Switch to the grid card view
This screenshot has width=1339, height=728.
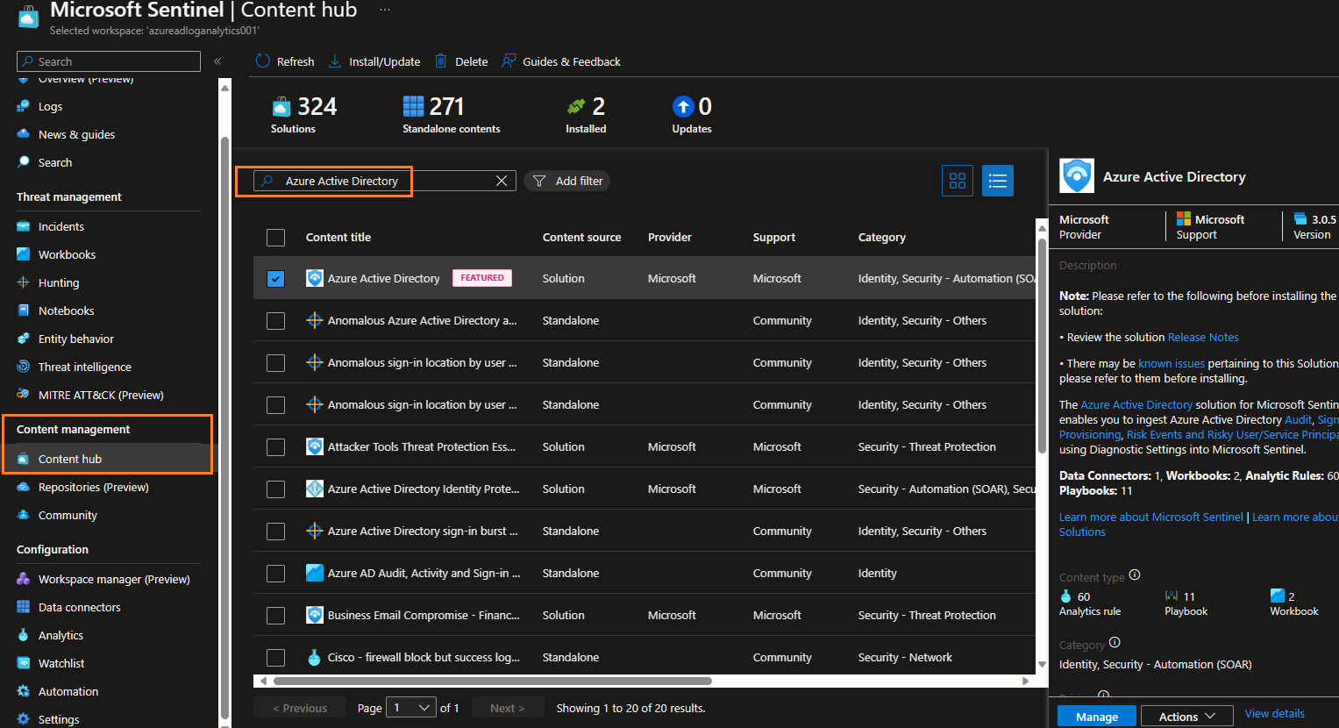(x=958, y=181)
